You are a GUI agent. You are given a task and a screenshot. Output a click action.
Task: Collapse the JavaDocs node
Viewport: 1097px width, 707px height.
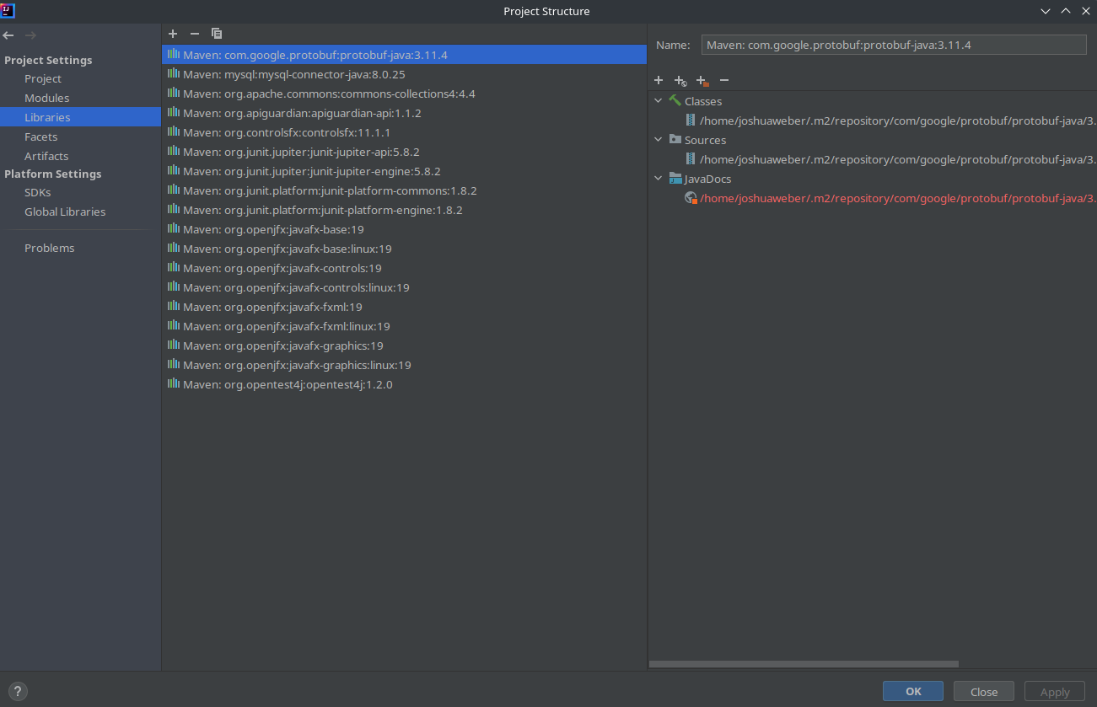pos(659,179)
